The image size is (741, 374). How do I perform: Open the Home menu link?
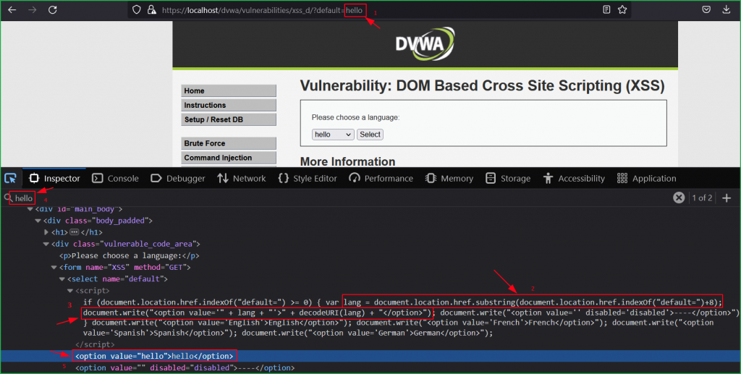point(229,90)
